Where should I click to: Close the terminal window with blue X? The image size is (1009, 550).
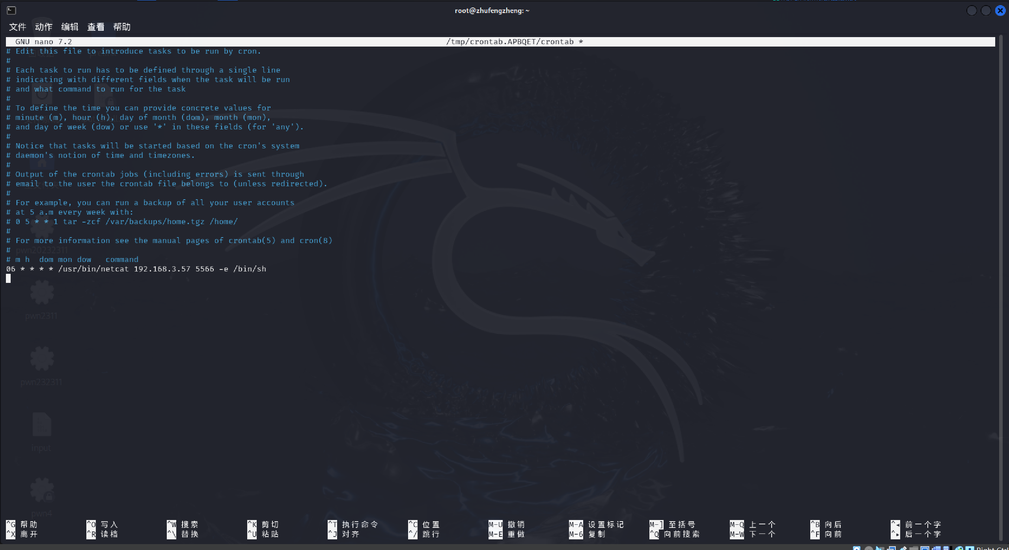(1000, 11)
